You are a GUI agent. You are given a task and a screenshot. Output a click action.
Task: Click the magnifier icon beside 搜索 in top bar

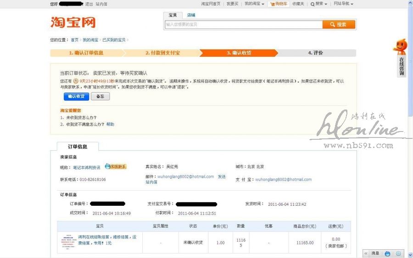pyautogui.click(x=313, y=4)
